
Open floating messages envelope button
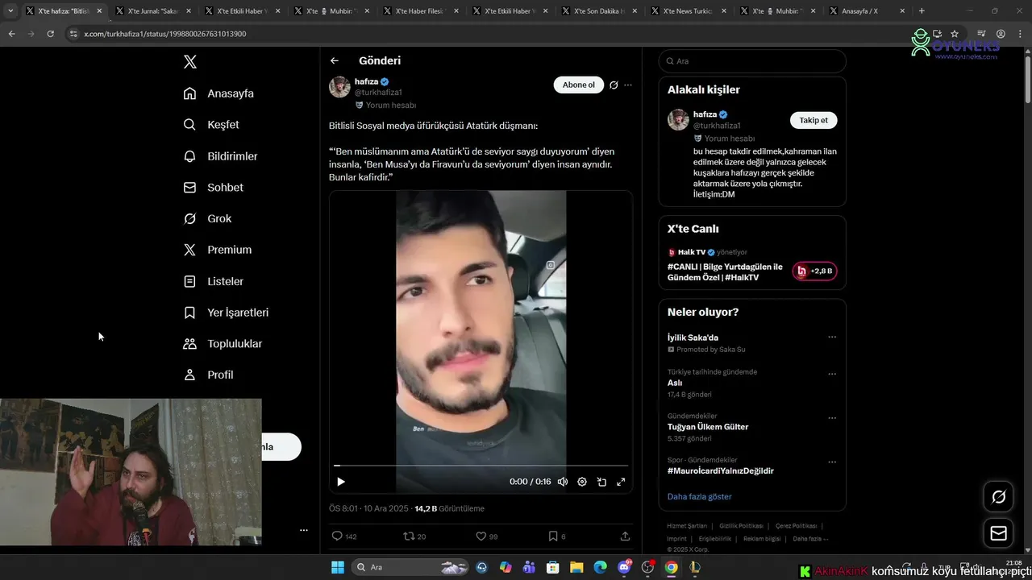pos(998,533)
